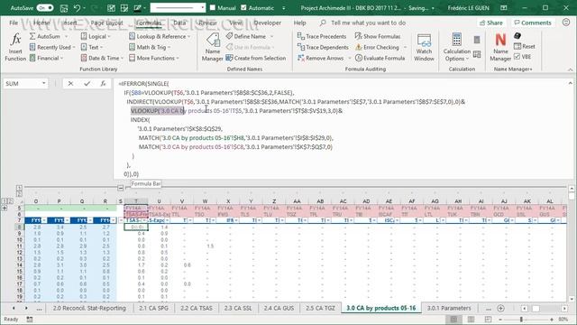
Task: Open the 2.4 CA GUS sheet
Action: point(279,308)
